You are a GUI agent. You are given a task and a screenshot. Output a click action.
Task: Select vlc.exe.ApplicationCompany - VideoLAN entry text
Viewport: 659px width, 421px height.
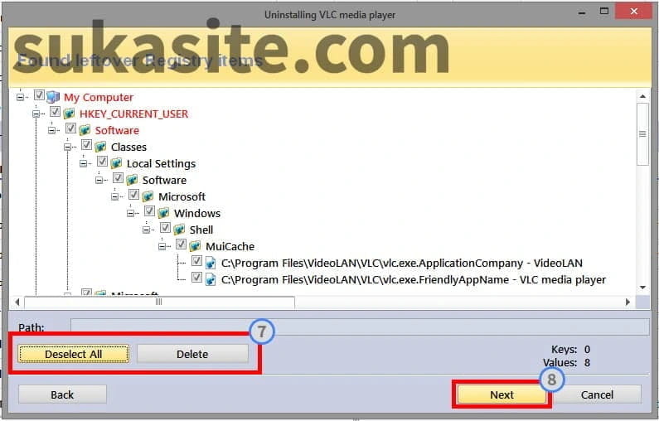(x=402, y=264)
